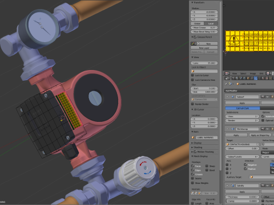Image resolution: width=274 pixels, height=205 pixels.
Task: Click the Shrinkwrap modifier type icon
Action: pos(232,129)
